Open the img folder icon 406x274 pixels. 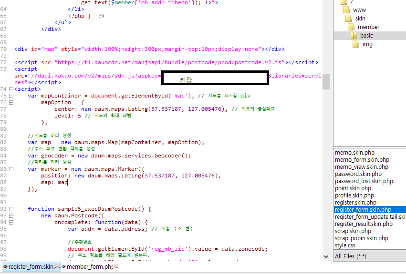click(356, 44)
